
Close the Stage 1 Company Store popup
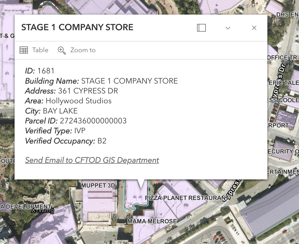(x=254, y=28)
